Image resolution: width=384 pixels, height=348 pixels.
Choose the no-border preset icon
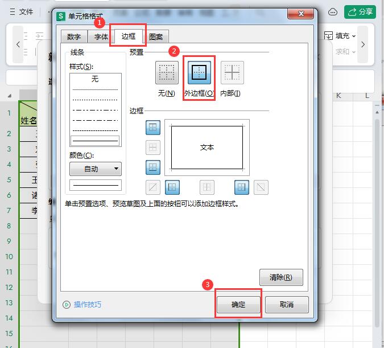167,73
